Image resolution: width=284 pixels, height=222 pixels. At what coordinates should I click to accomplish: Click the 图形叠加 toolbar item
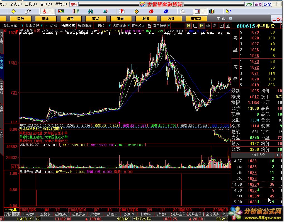[x=139, y=26]
